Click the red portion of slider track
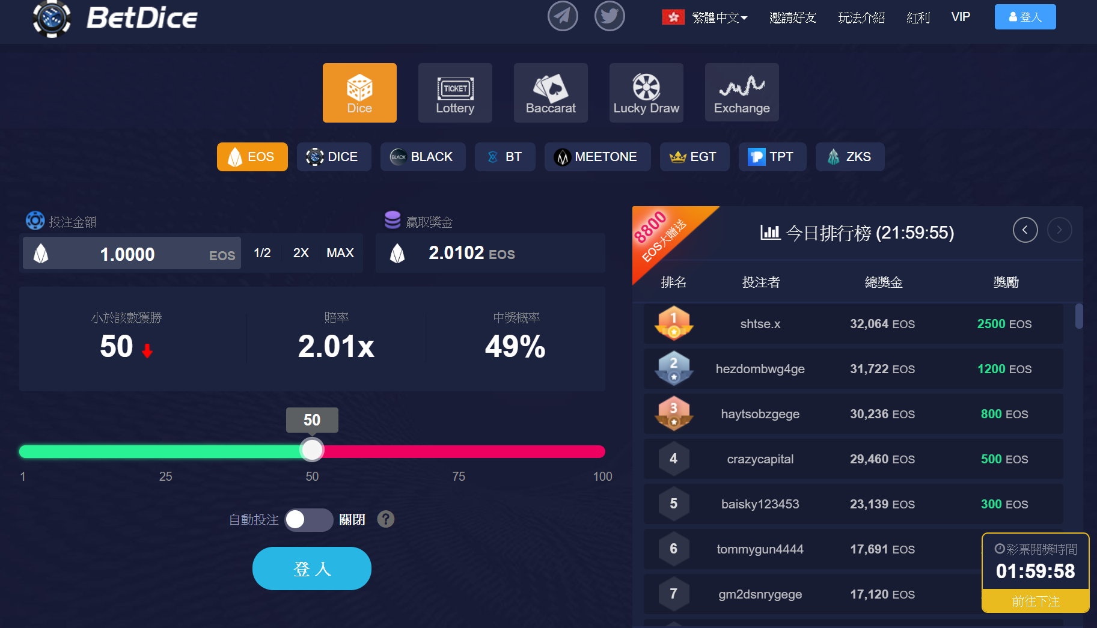 pyautogui.click(x=464, y=451)
